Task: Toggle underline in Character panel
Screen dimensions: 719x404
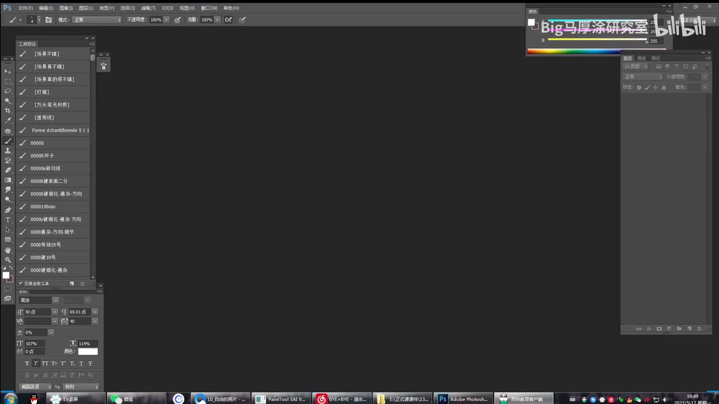Action: tap(81, 363)
